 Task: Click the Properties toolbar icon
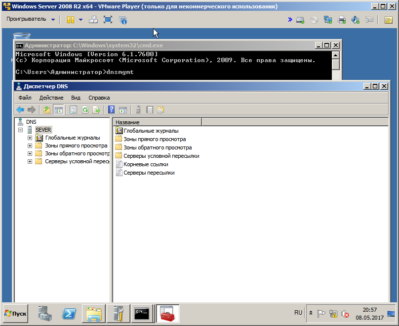point(74,110)
